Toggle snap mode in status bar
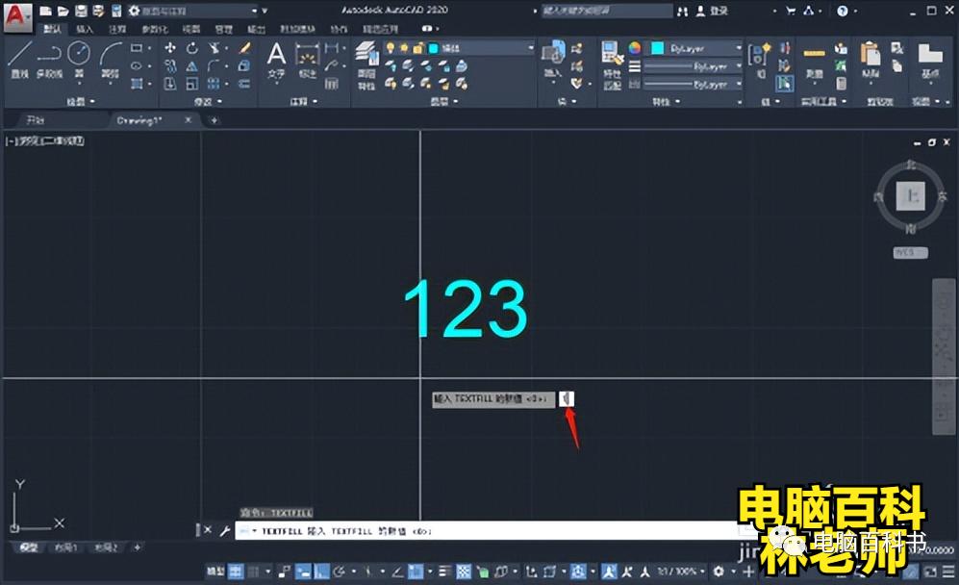 pyautogui.click(x=253, y=572)
